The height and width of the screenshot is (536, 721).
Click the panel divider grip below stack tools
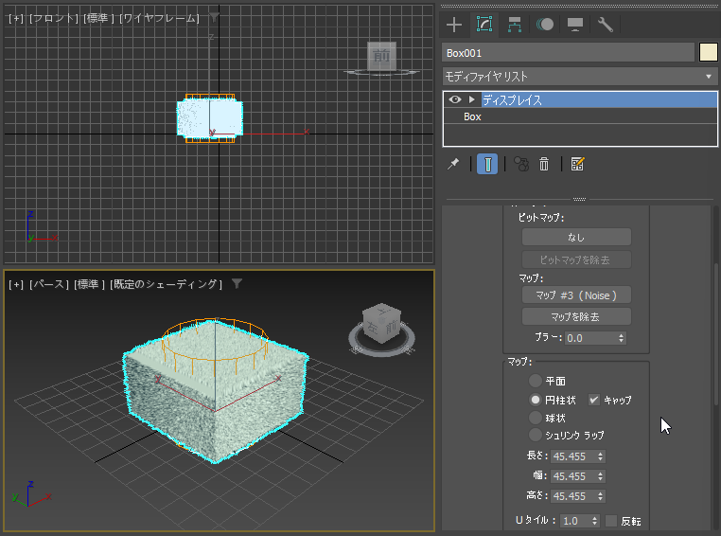579,199
